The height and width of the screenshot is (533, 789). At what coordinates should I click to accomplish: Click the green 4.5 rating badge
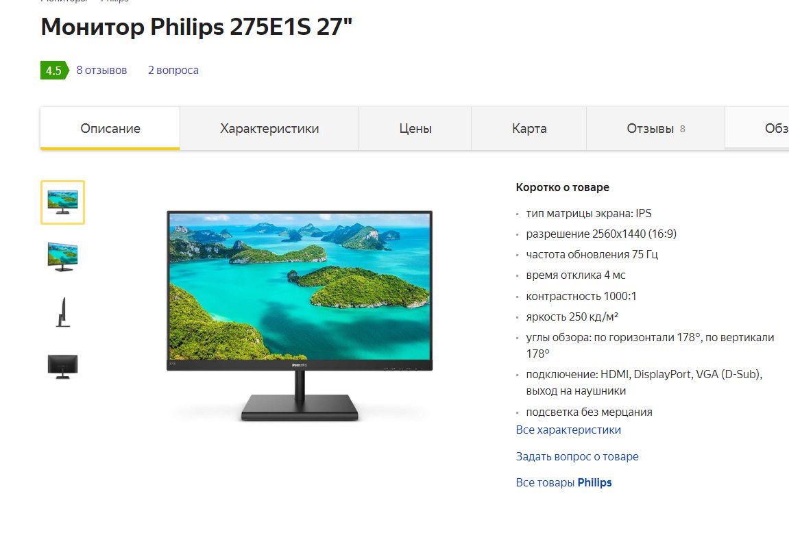coord(54,71)
